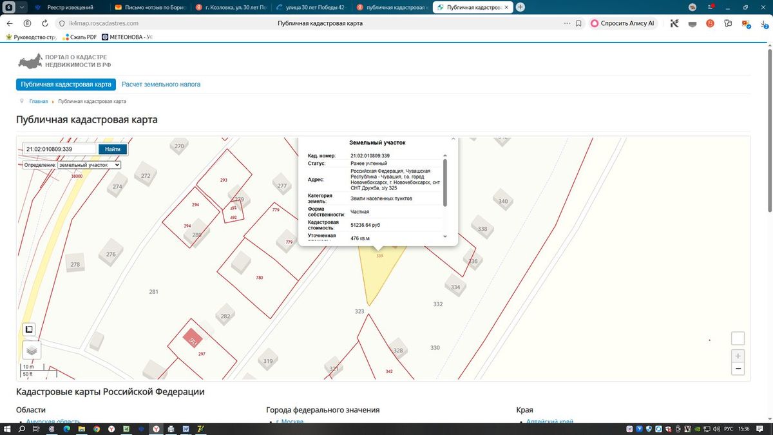
Task: Click the map zoom out minus button
Action: [x=738, y=369]
